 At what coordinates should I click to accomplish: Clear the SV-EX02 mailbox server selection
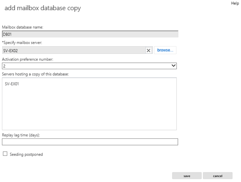pos(149,50)
